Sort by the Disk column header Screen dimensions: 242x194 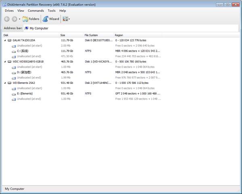pos(31,35)
